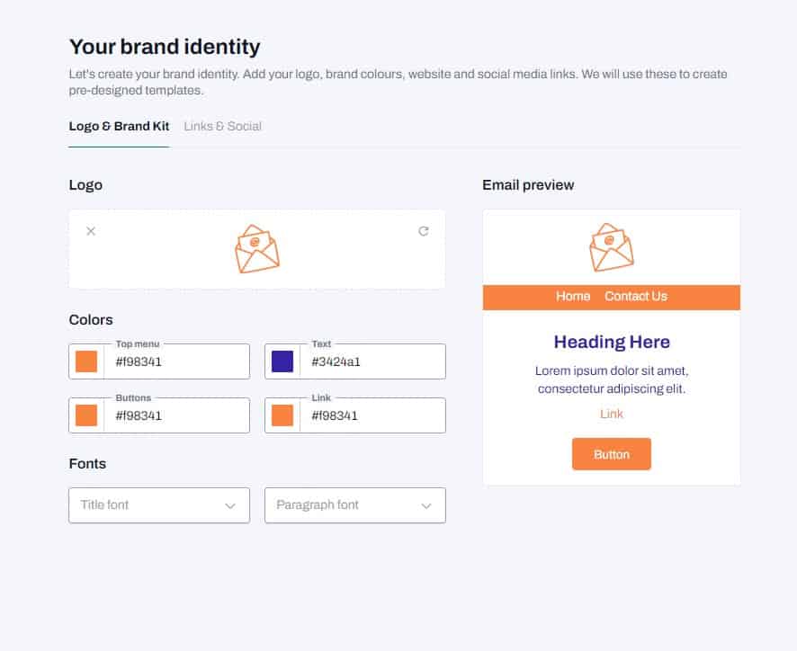
Task: Click the envelope logo in email preview
Action: point(612,247)
